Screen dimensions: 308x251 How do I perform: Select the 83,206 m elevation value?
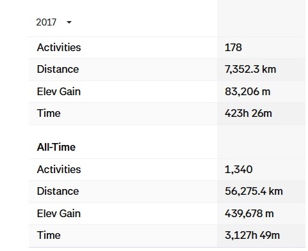(248, 91)
